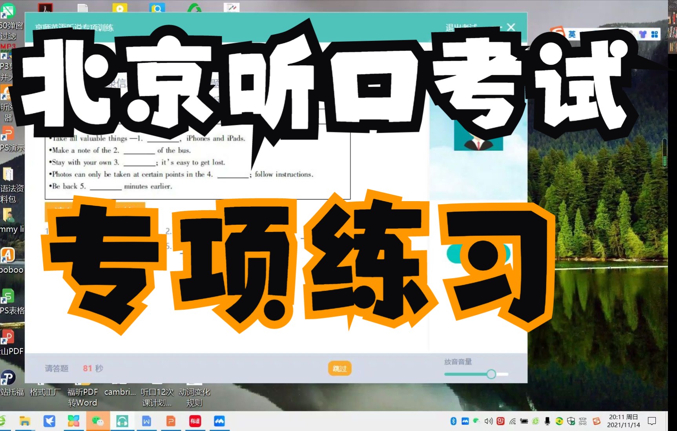The height and width of the screenshot is (431, 677).
Task: Open the orange A poboo desktop shortcut
Action: [10, 261]
